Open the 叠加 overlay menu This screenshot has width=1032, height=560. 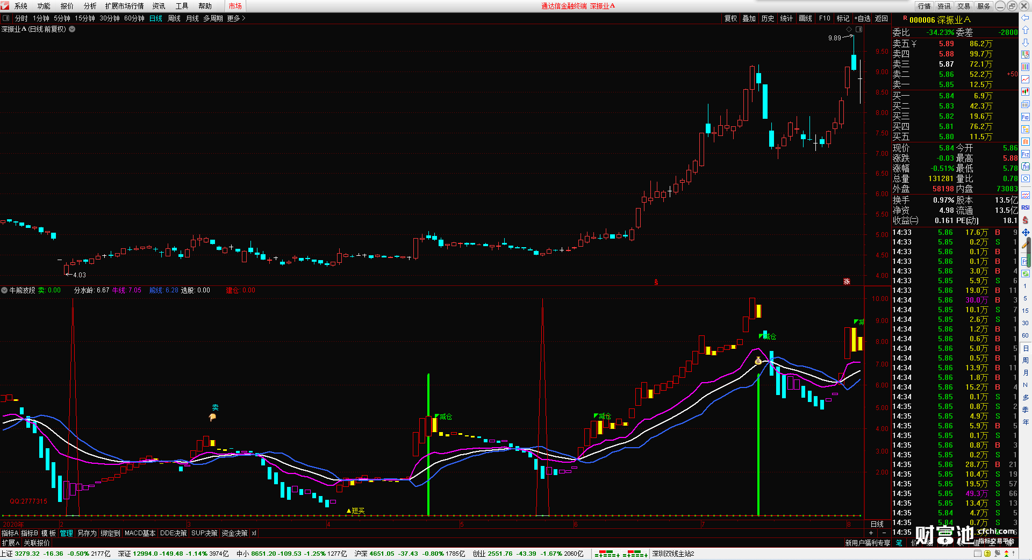(749, 18)
